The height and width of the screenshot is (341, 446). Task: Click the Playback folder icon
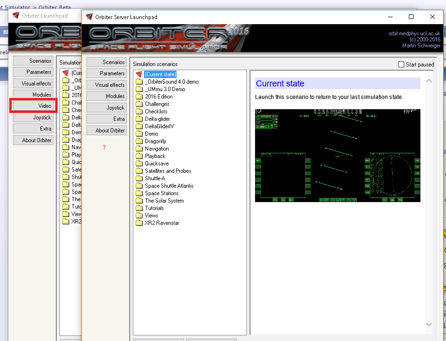click(x=139, y=156)
